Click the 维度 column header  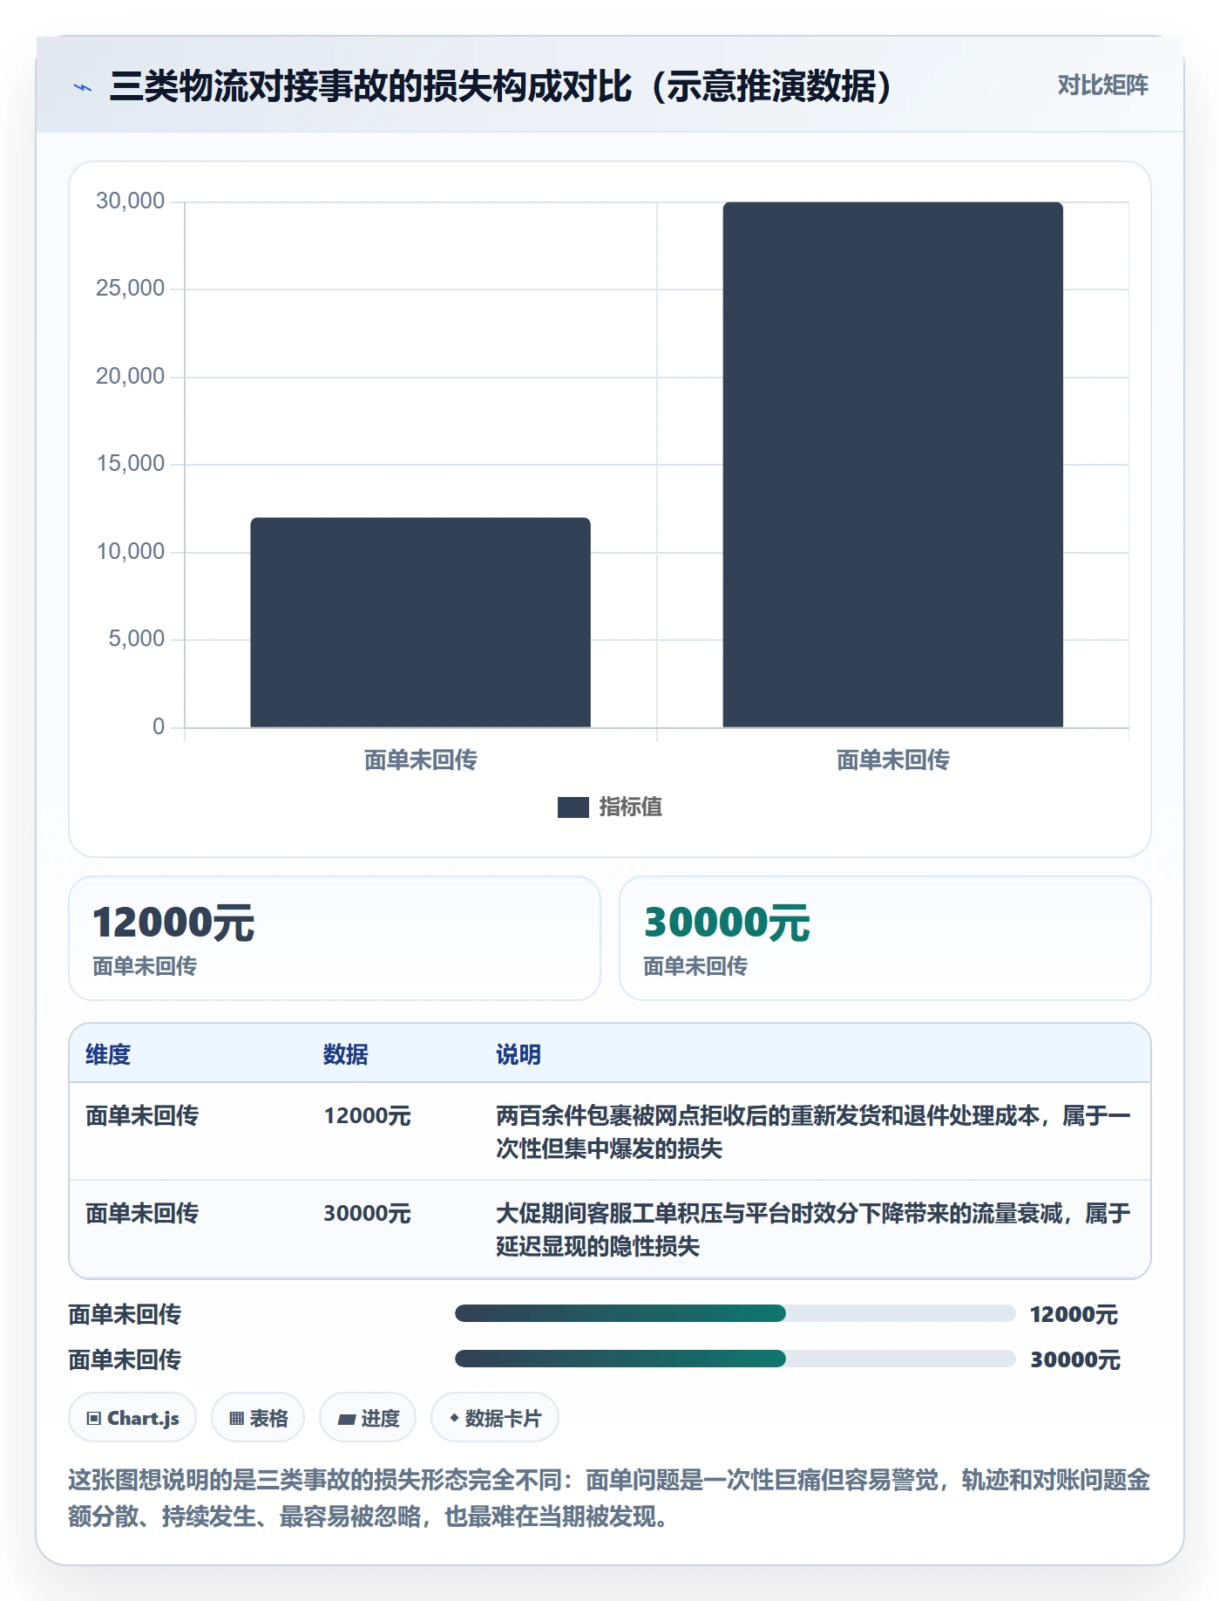pos(108,1054)
